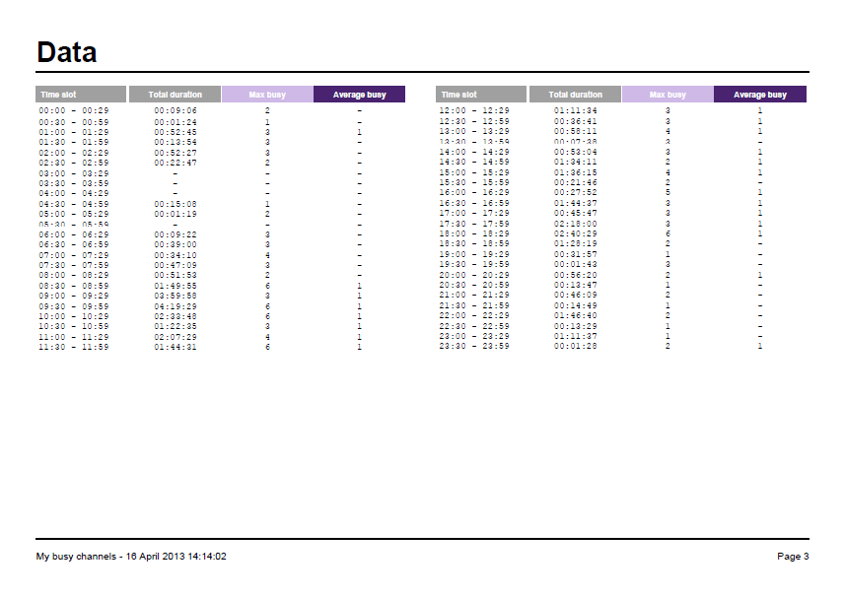
Task: Select the 09:00 - 09:29 time slot row
Action: coord(74,296)
